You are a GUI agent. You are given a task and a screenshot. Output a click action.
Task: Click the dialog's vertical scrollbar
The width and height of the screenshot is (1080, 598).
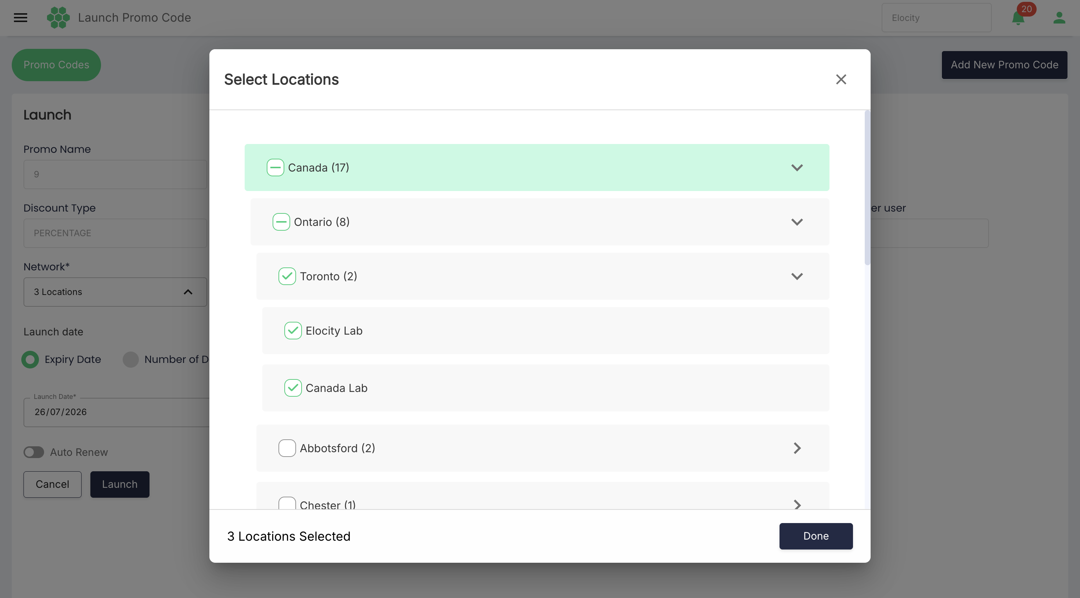[x=867, y=188]
